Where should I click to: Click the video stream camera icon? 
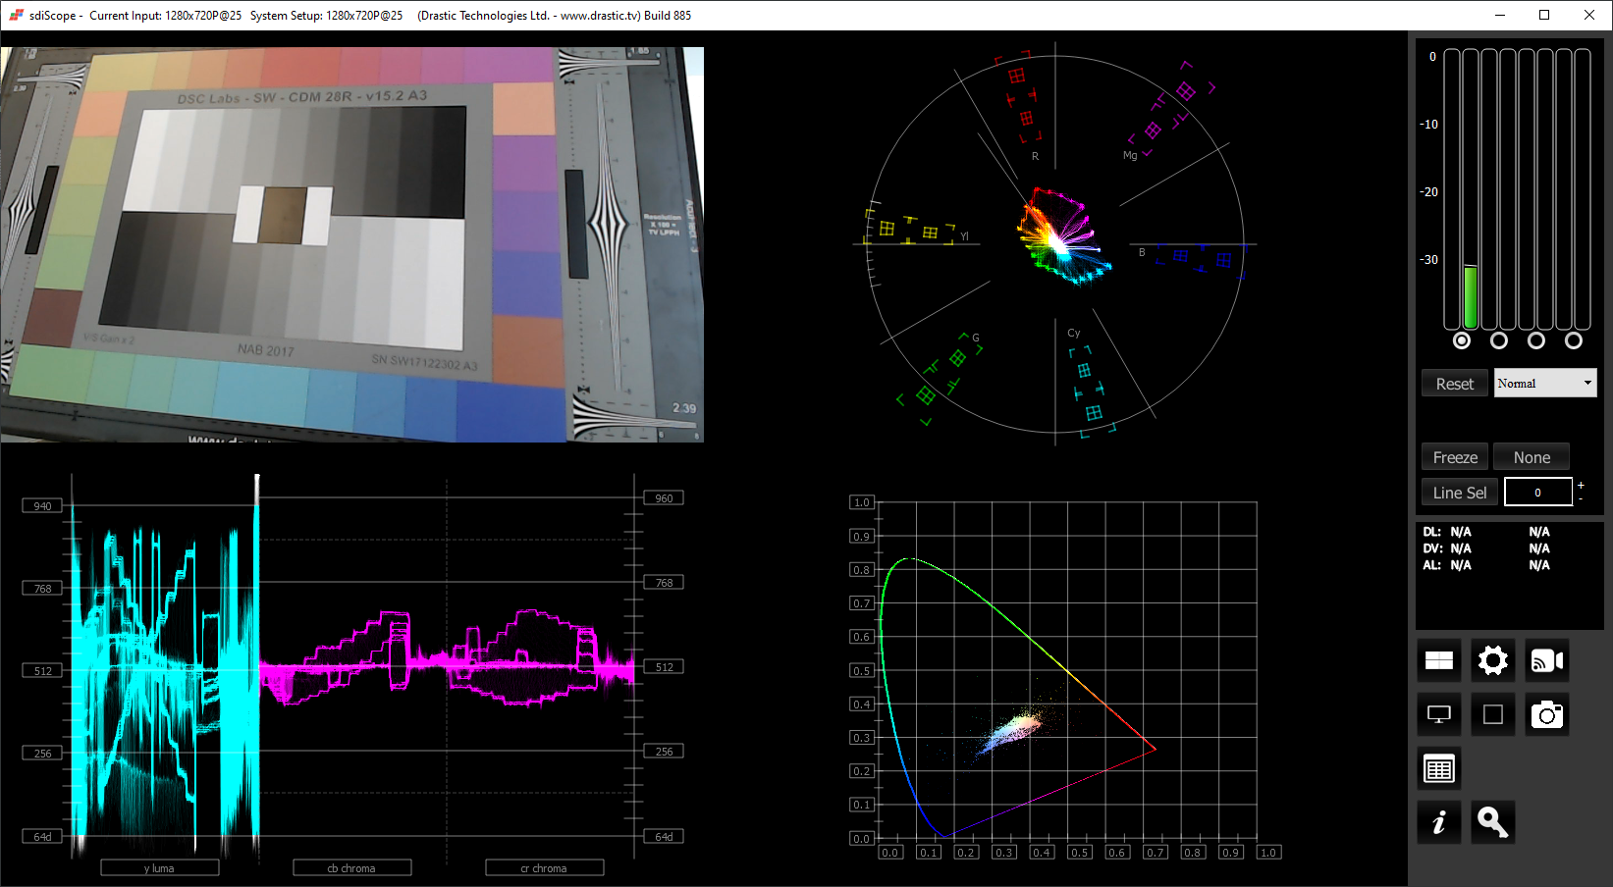(1547, 660)
